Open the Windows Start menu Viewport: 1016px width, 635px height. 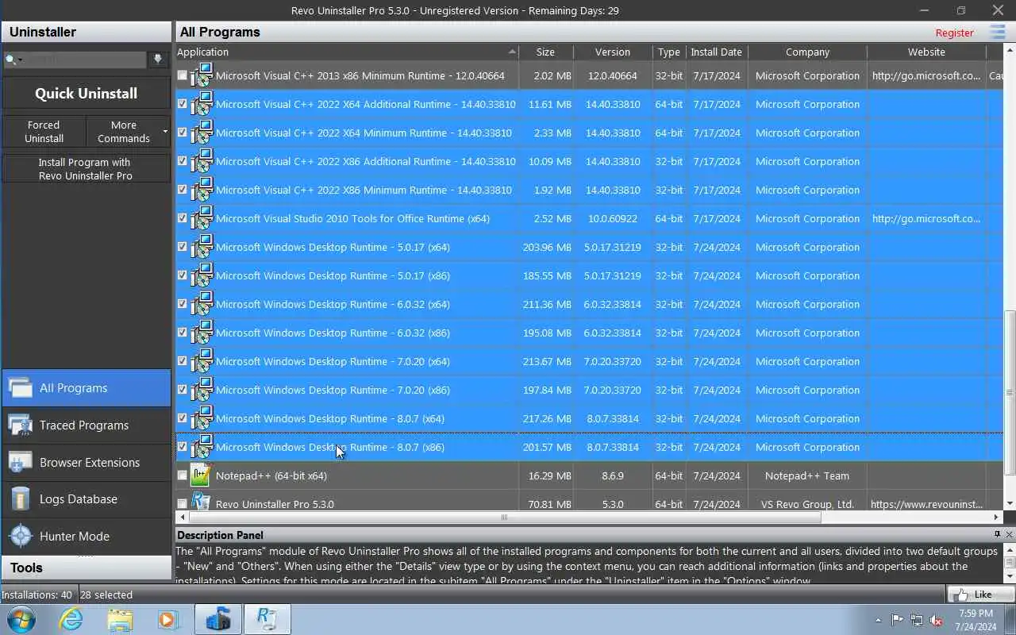pos(21,619)
